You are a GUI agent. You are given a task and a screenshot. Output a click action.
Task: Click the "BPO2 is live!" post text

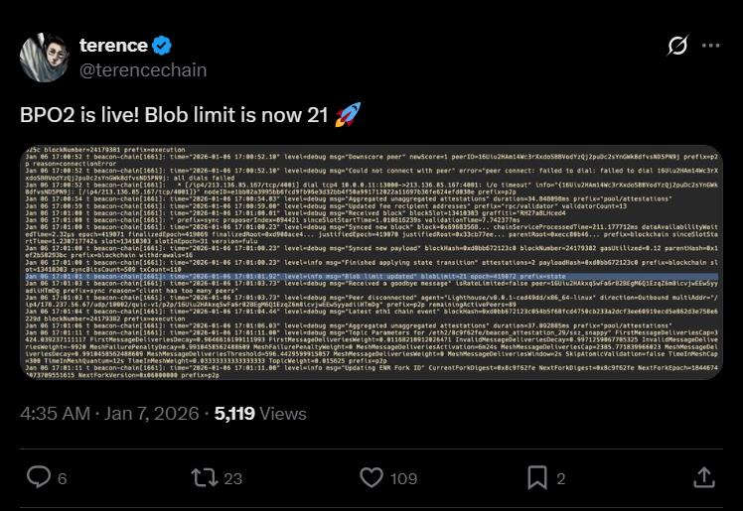pyautogui.click(x=174, y=114)
